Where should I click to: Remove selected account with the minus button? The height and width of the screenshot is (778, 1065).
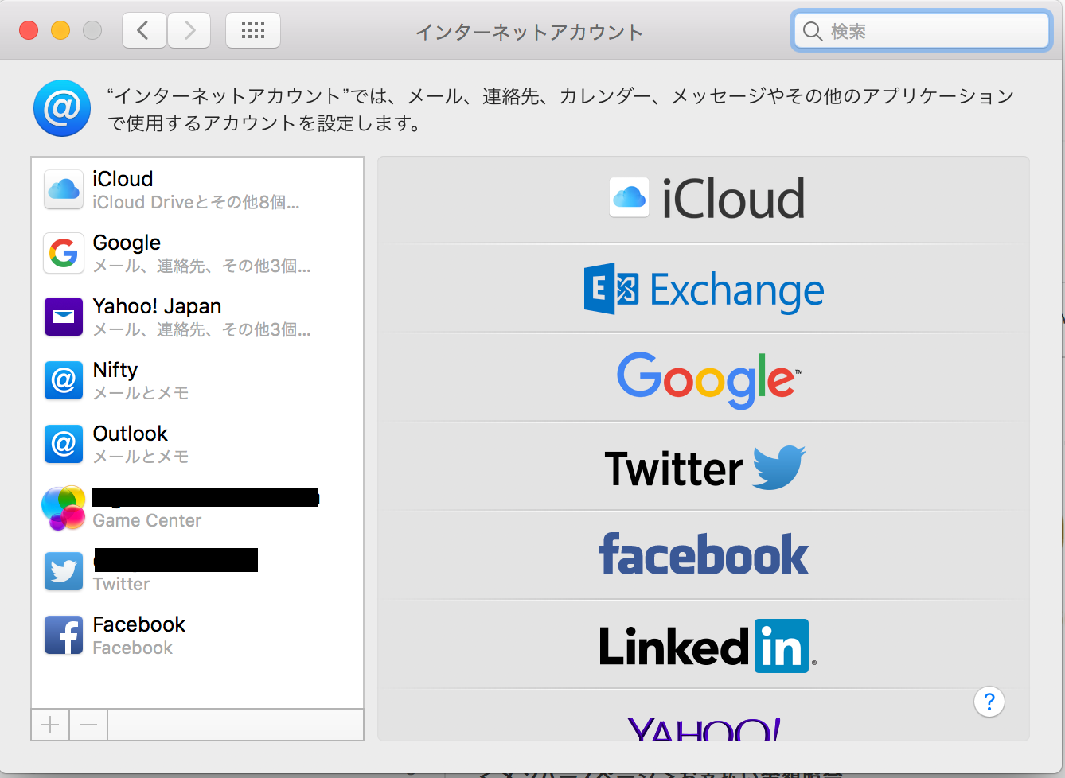(x=88, y=725)
